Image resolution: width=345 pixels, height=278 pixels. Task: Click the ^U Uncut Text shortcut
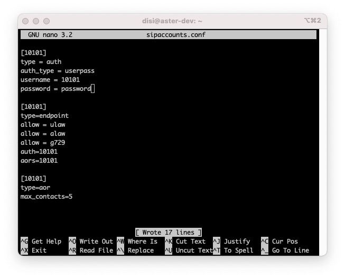pos(189,251)
